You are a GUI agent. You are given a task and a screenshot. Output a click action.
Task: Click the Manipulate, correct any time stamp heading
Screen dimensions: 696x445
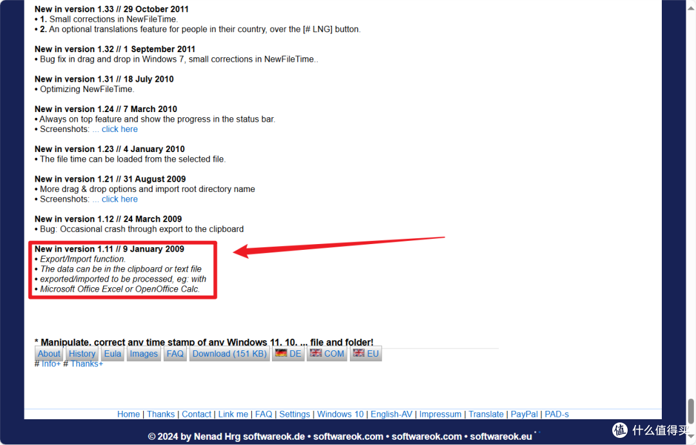coord(204,342)
